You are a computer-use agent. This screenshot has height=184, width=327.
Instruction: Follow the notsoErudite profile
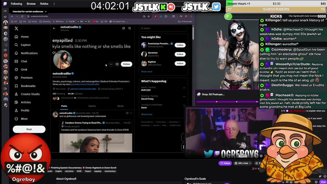click(x=126, y=64)
